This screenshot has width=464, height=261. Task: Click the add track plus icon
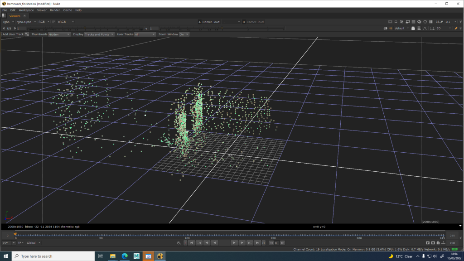27,34
